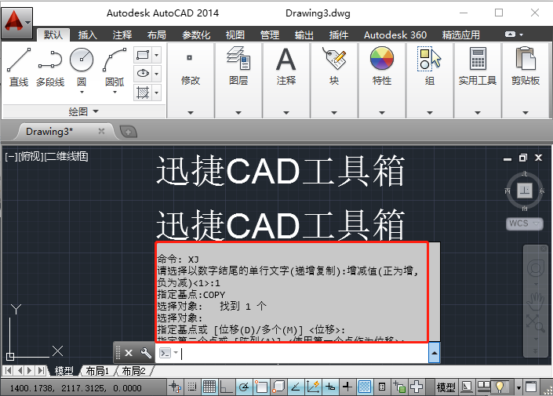
Task: Toggle infer constraints in status bar
Action: pos(175,387)
